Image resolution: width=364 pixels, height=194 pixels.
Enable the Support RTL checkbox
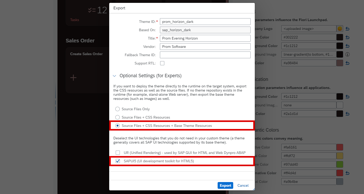pos(162,63)
